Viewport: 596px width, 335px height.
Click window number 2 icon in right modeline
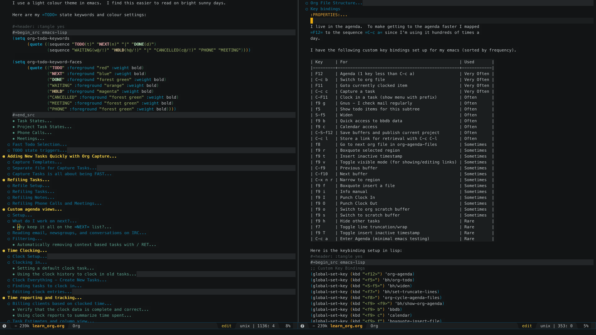pos(302,326)
